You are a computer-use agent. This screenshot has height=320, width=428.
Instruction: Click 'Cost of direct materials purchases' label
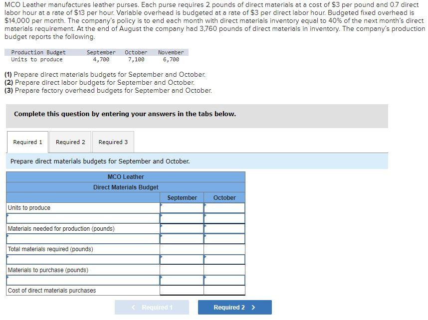point(52,290)
